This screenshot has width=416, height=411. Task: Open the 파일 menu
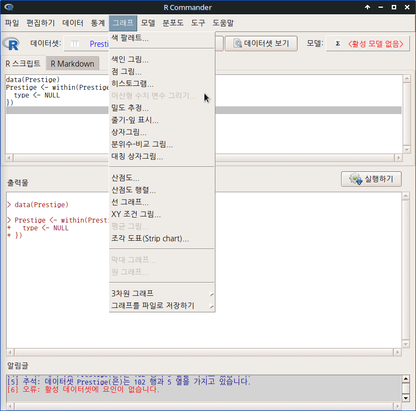(x=12, y=23)
